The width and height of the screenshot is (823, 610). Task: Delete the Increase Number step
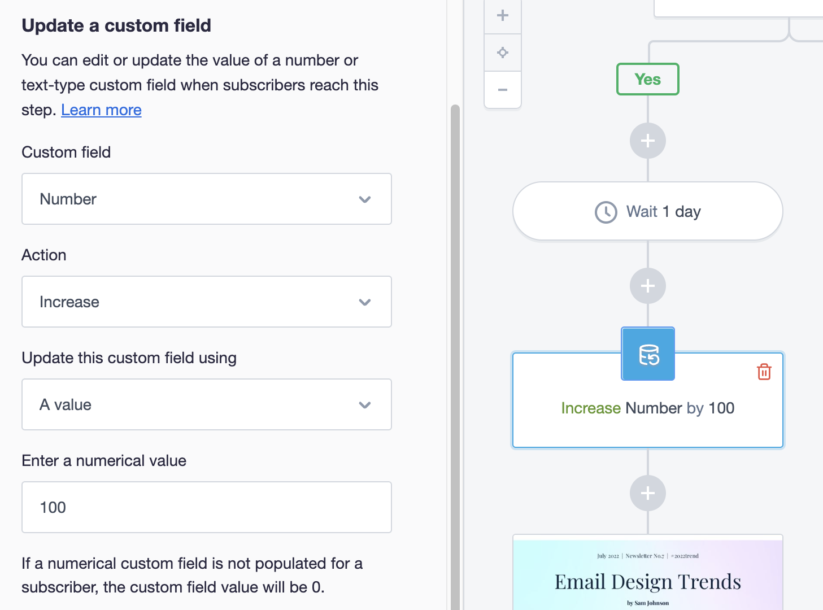click(x=764, y=372)
